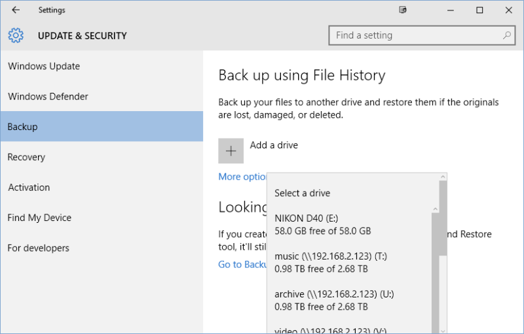Click the small window icon beside minimize button
The width and height of the screenshot is (524, 334).
[403, 10]
